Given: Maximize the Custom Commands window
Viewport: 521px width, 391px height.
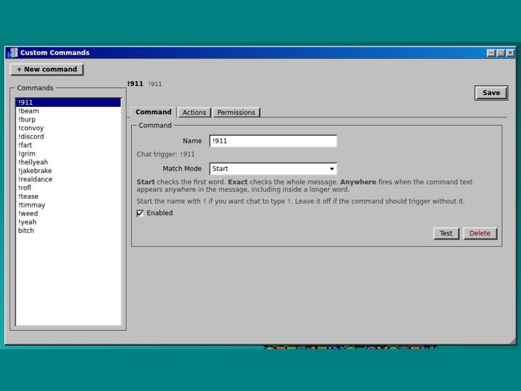Looking at the screenshot, I should 501,53.
